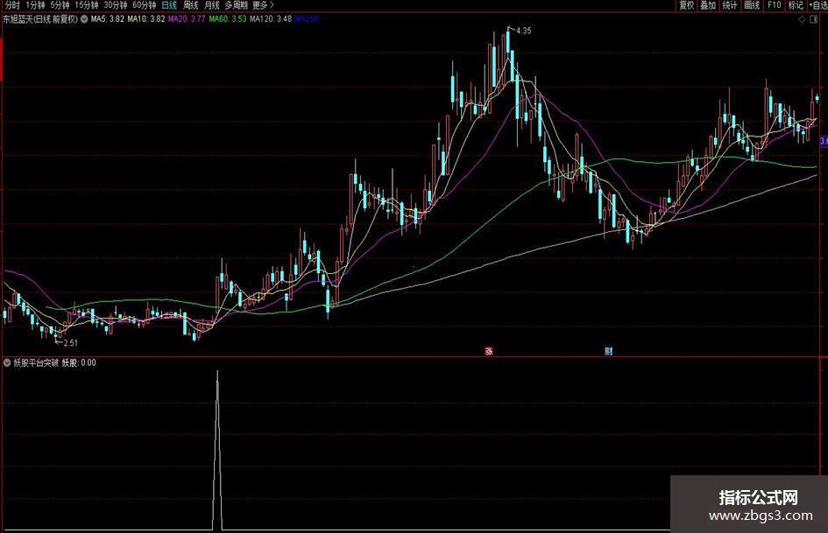The height and width of the screenshot is (533, 828).
Task: Open the 统计 statistics tool
Action: [x=730, y=5]
